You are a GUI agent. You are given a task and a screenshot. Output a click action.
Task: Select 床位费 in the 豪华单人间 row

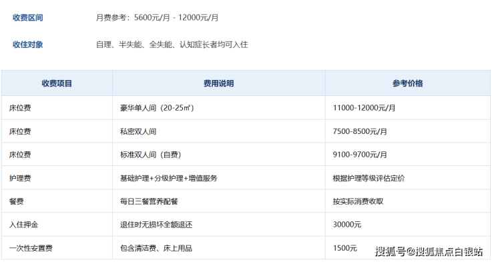[20, 108]
